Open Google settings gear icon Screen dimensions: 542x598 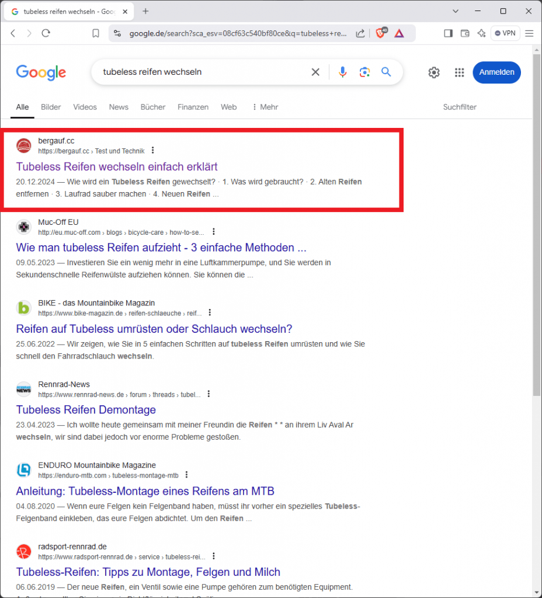434,72
